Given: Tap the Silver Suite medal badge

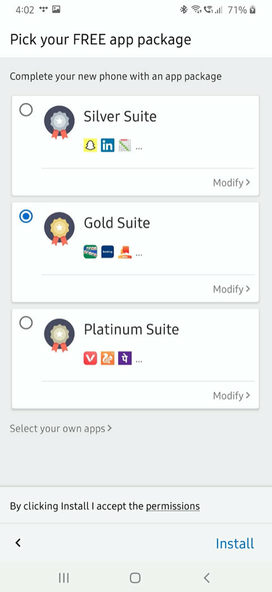Looking at the screenshot, I should tap(59, 122).
